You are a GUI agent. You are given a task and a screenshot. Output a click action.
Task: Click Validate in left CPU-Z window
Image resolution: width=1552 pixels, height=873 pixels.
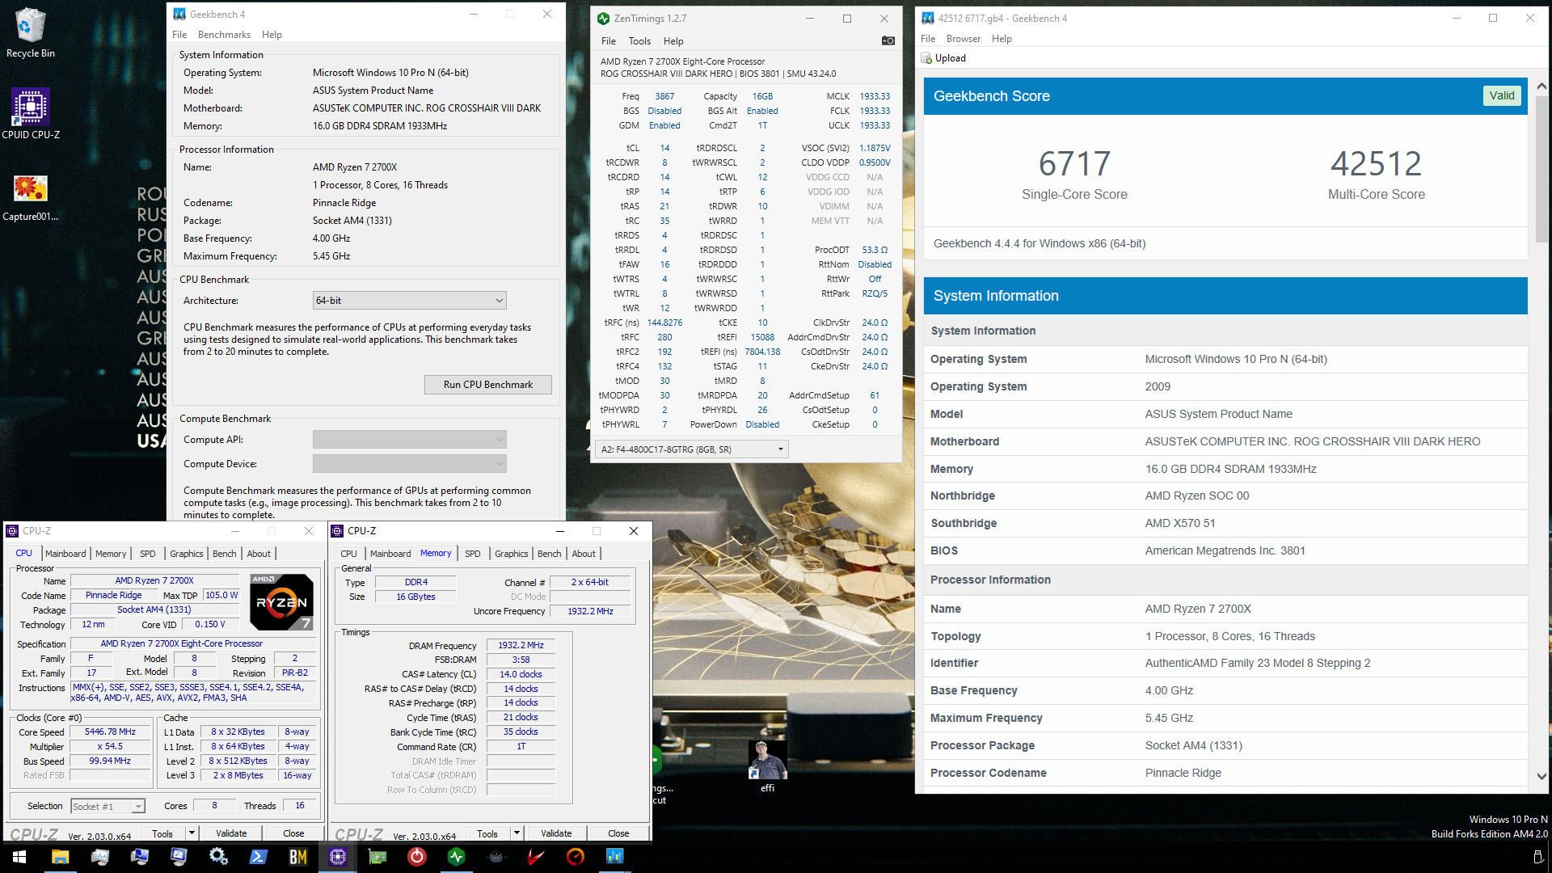(231, 833)
